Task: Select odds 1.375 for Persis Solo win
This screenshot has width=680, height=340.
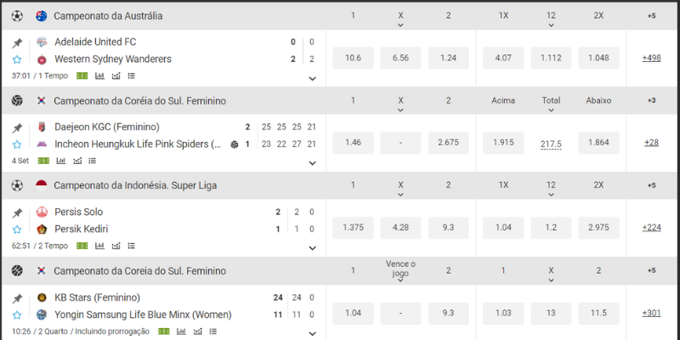Action: click(353, 228)
